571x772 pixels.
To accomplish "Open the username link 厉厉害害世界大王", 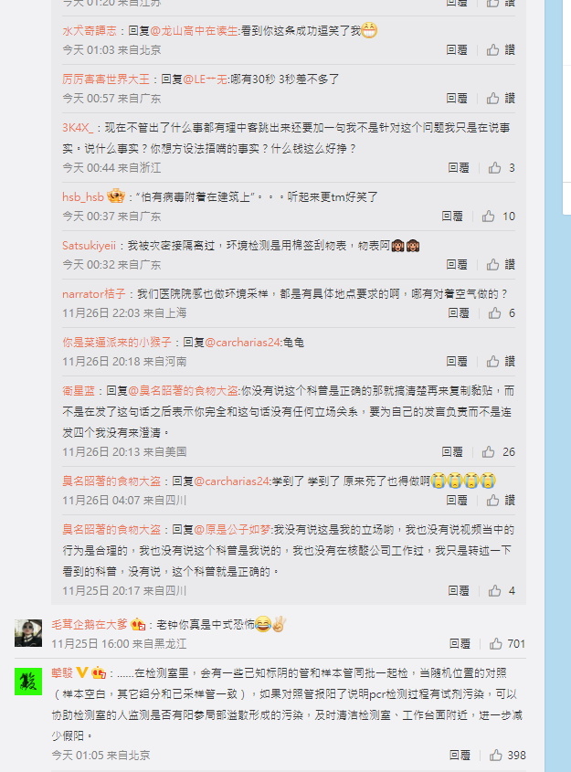I will pos(106,79).
